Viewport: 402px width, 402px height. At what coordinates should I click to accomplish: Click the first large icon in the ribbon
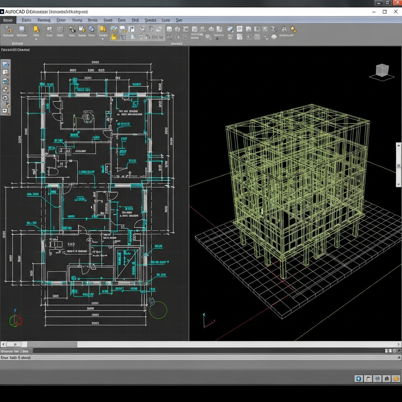point(8,29)
